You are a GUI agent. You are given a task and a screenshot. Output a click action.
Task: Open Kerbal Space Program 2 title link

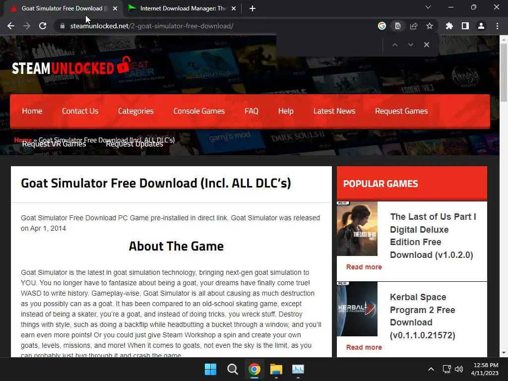click(x=423, y=316)
